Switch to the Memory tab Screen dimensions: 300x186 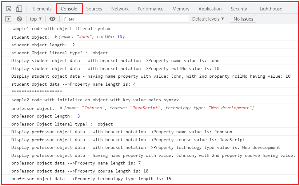(181, 9)
